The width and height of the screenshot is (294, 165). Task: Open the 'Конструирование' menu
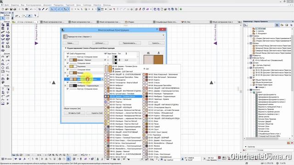pyautogui.click(x=34, y=5)
